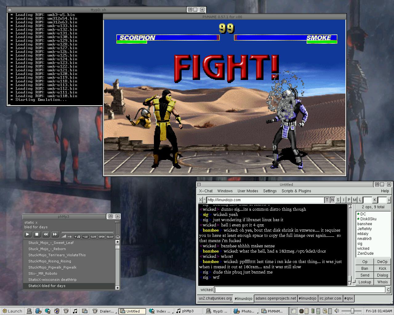This screenshot has width=394, height=315.
Task: Click the phMp3 song progress bar
Action: tap(87, 233)
